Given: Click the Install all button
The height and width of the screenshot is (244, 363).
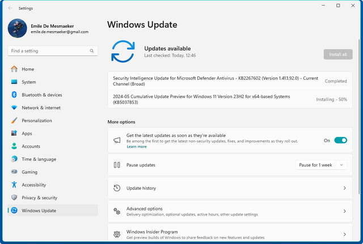Looking at the screenshot, I should pos(338,54).
